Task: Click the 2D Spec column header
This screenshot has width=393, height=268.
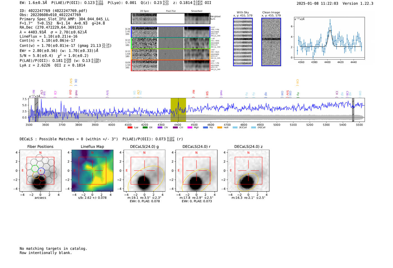Action: [x=145, y=11]
